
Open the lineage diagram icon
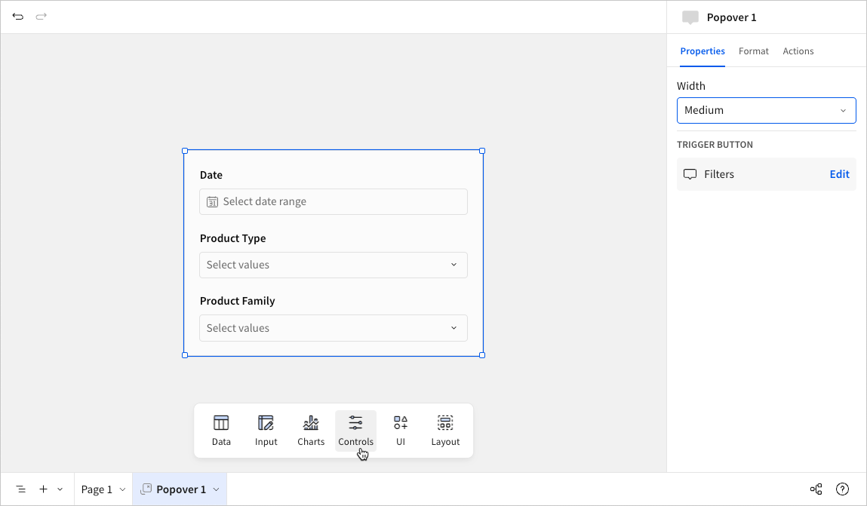(x=816, y=489)
